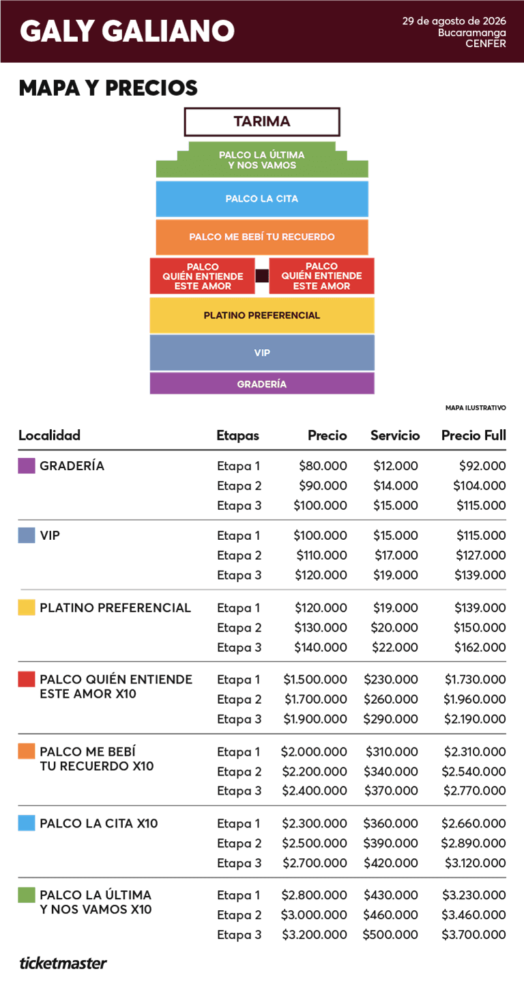
Task: Click the GALY GALIANO title
Action: point(128,31)
